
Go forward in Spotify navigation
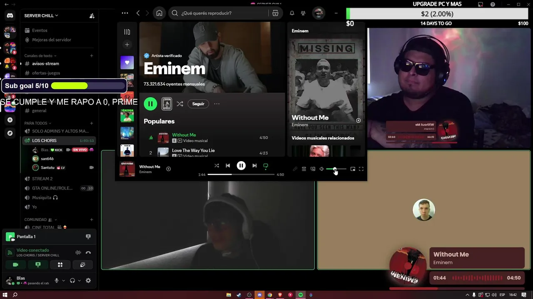coord(147,13)
